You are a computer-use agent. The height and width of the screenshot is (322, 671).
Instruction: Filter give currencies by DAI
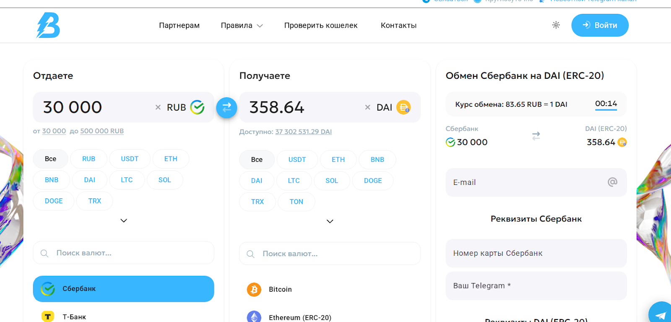tap(90, 180)
